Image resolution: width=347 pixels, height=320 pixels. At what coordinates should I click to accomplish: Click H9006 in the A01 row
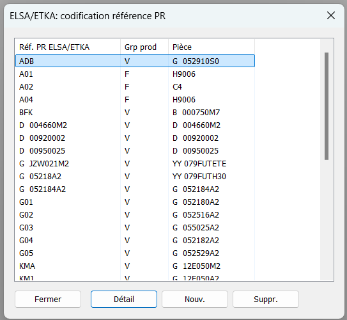(184, 74)
